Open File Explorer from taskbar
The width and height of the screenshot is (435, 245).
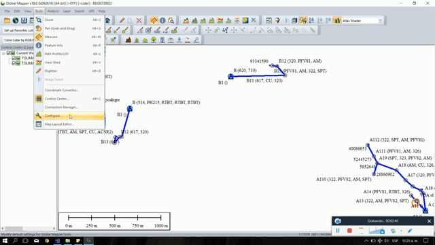pyautogui.click(x=68, y=240)
